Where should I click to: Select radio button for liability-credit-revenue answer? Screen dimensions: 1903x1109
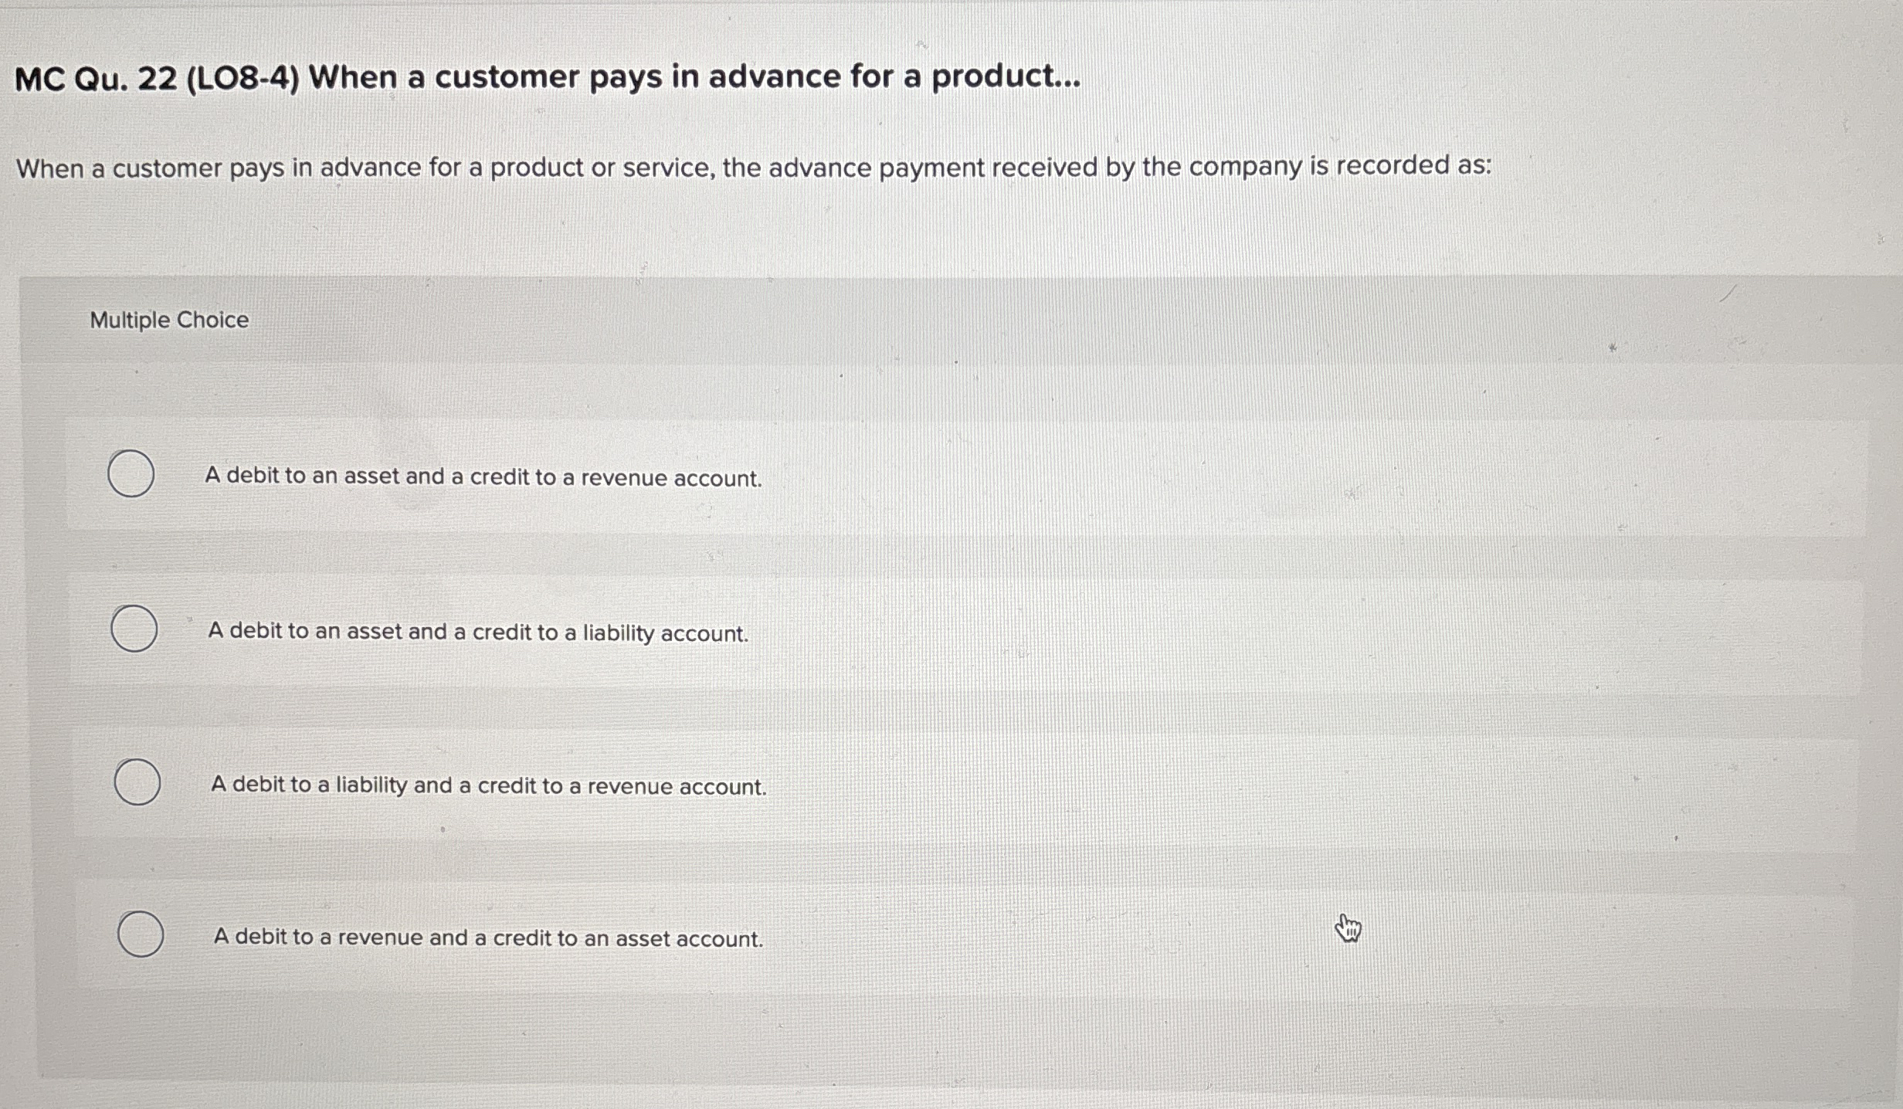pos(139,783)
